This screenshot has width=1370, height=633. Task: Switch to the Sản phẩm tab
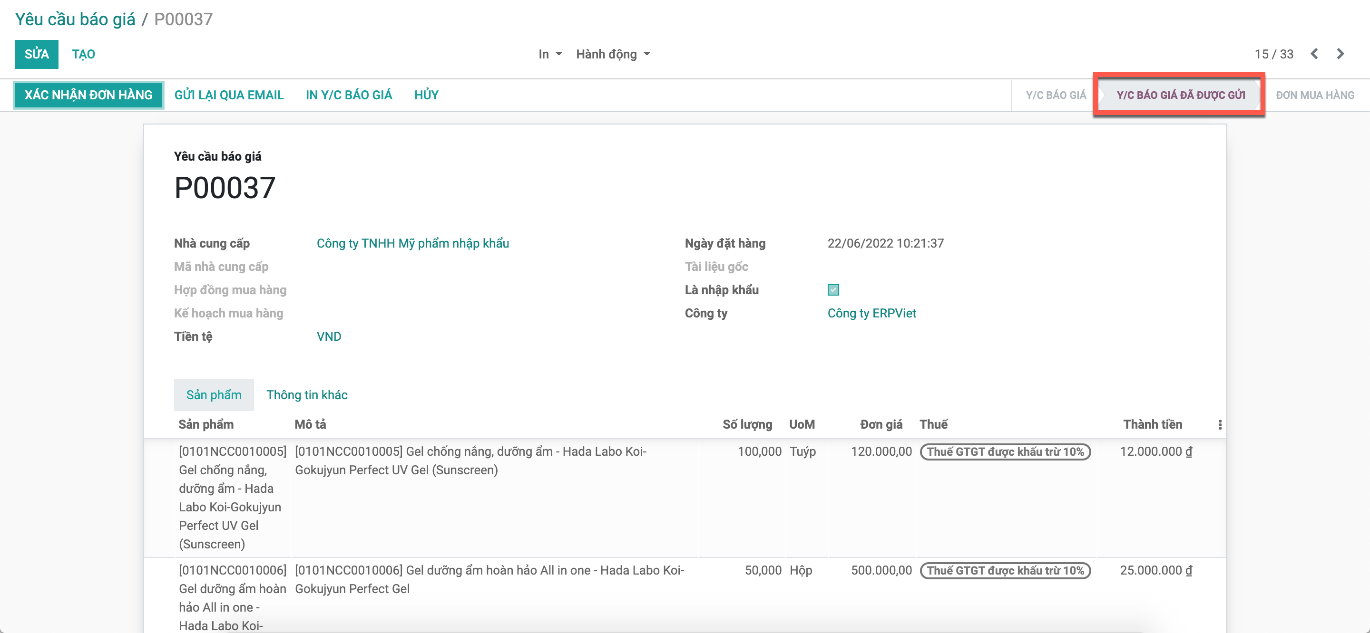(x=214, y=395)
